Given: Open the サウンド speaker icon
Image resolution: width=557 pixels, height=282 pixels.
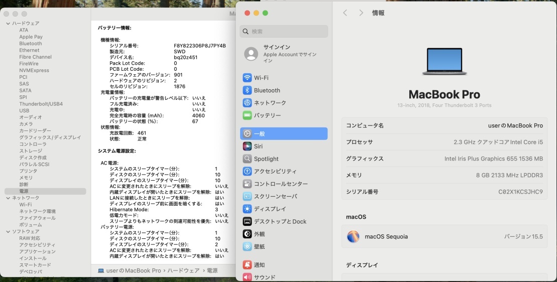Looking at the screenshot, I should point(247,277).
